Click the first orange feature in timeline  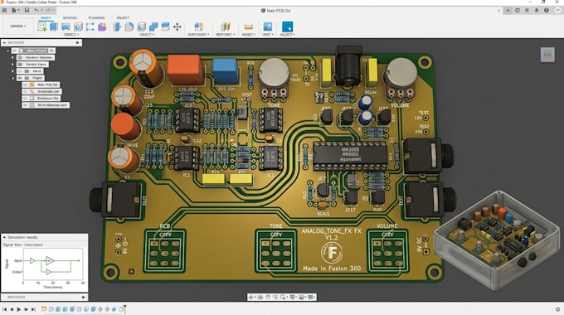44,309
